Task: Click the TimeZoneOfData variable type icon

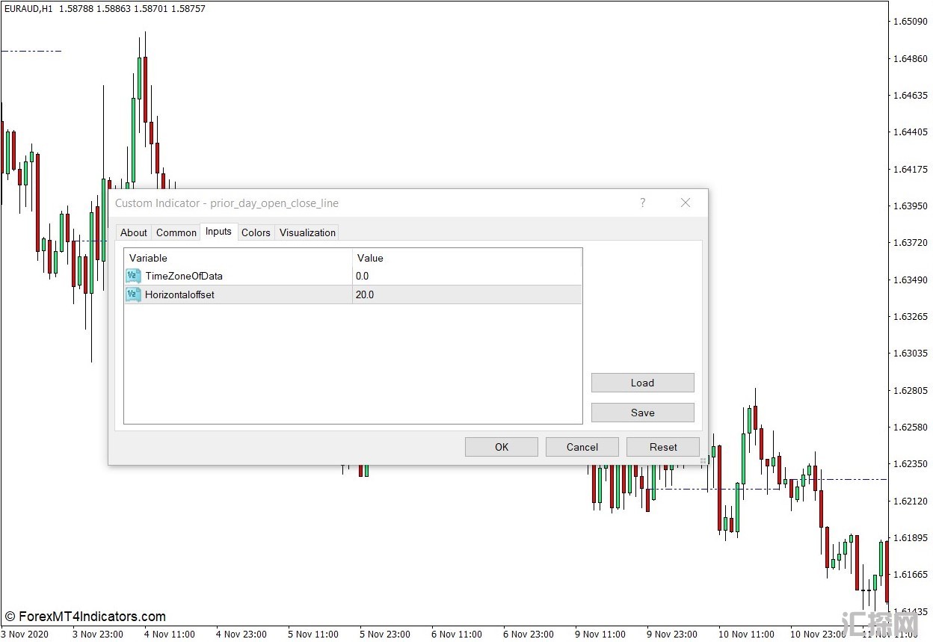Action: tap(133, 276)
